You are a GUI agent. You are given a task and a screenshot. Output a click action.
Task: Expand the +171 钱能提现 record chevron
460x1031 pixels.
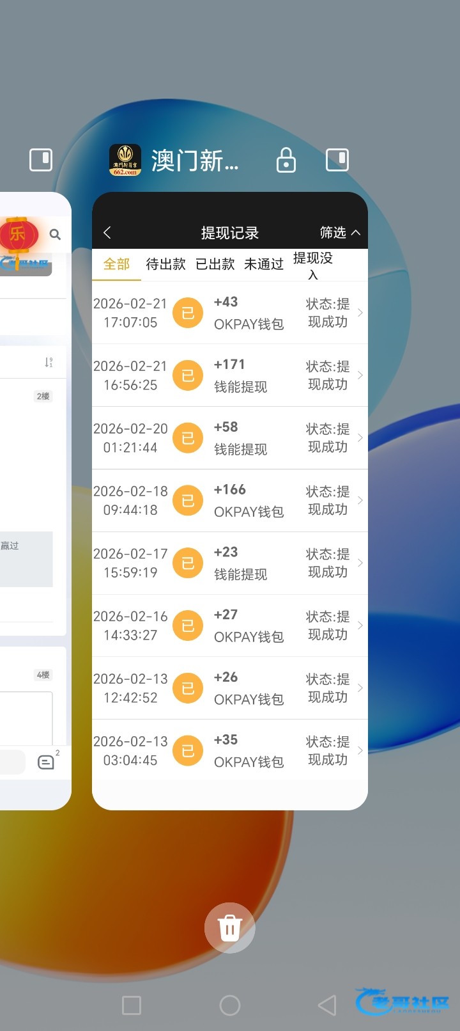pyautogui.click(x=360, y=375)
